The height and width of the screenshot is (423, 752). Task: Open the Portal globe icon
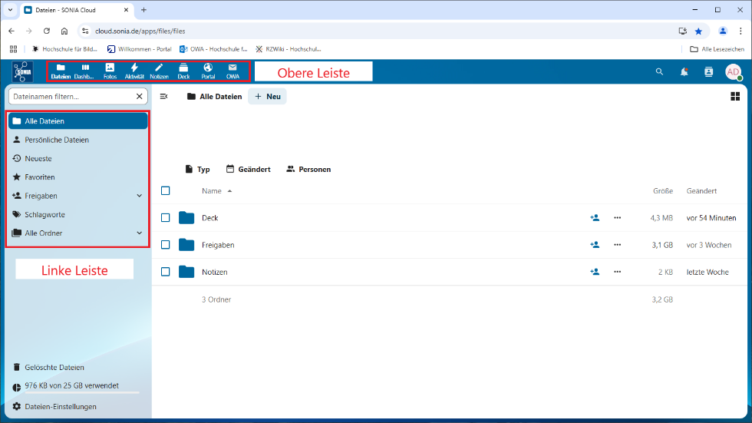tap(208, 71)
